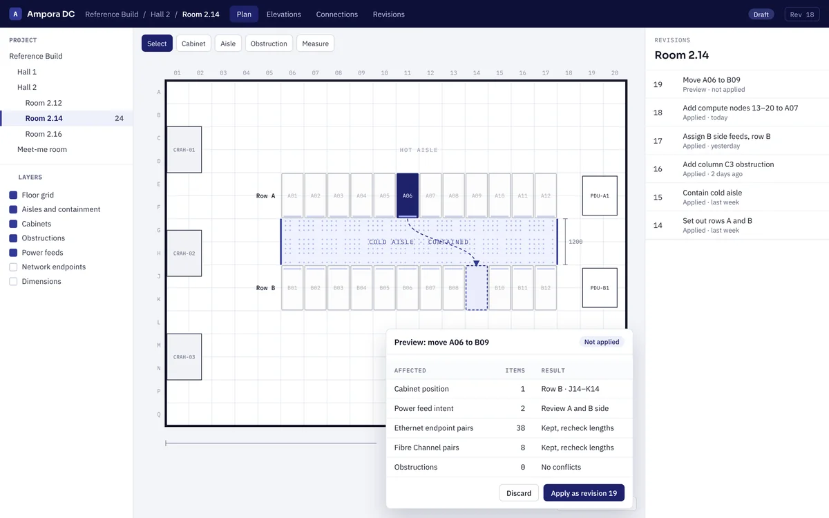
Task: Enable the Dimensions layer checkbox
Action: click(x=13, y=281)
